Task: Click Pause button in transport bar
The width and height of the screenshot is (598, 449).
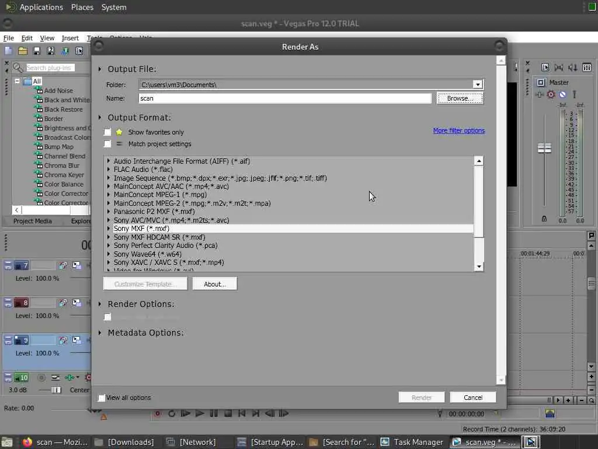Action: click(x=214, y=413)
